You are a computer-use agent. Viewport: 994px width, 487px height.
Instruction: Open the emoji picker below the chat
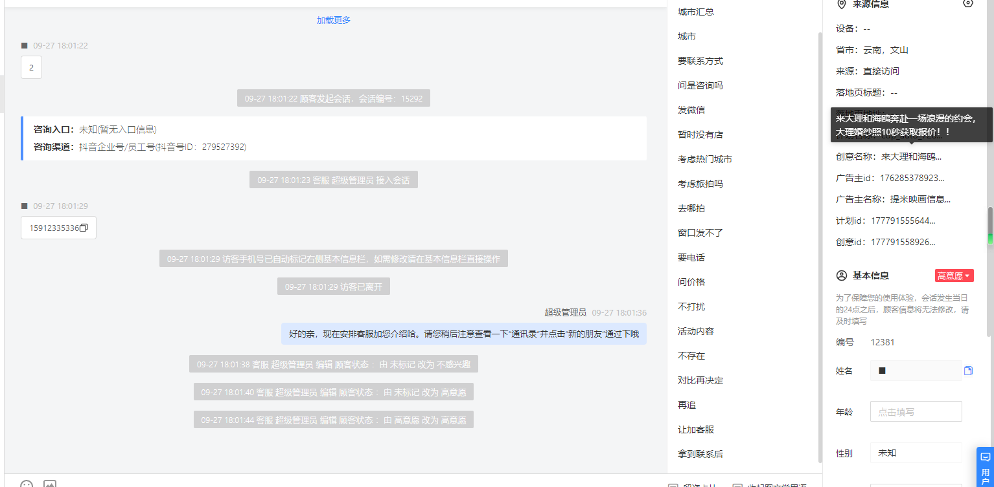point(27,484)
